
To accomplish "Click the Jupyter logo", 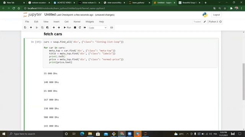I will tap(33, 14).
